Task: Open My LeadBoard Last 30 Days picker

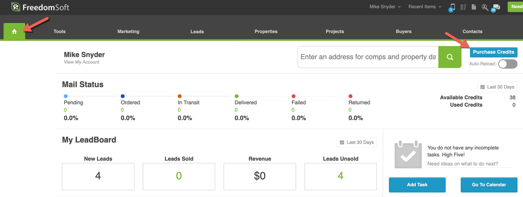Action: tap(357, 143)
